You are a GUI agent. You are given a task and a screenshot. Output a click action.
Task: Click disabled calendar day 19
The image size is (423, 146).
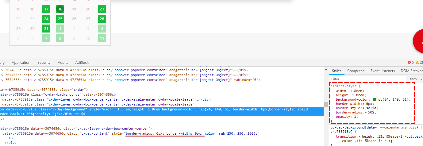(74, 9)
